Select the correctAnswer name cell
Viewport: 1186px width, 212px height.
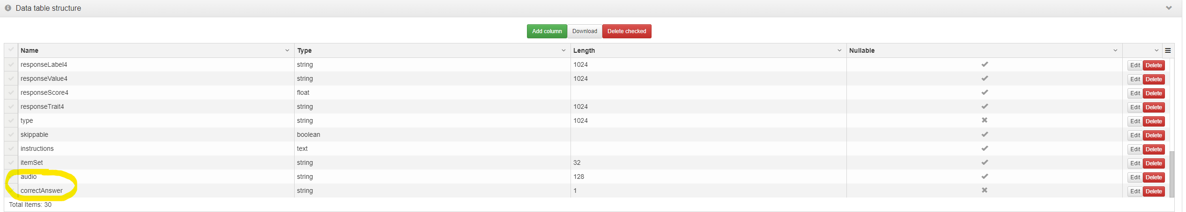(x=156, y=191)
